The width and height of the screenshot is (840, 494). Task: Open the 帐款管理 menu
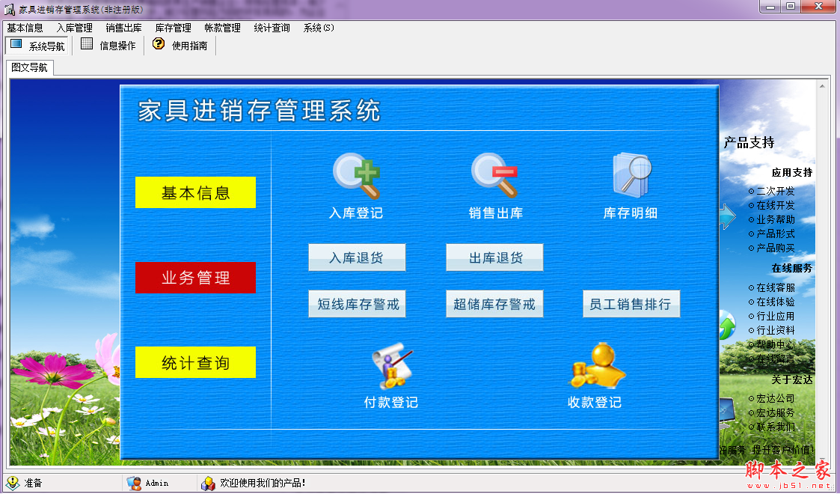[222, 27]
